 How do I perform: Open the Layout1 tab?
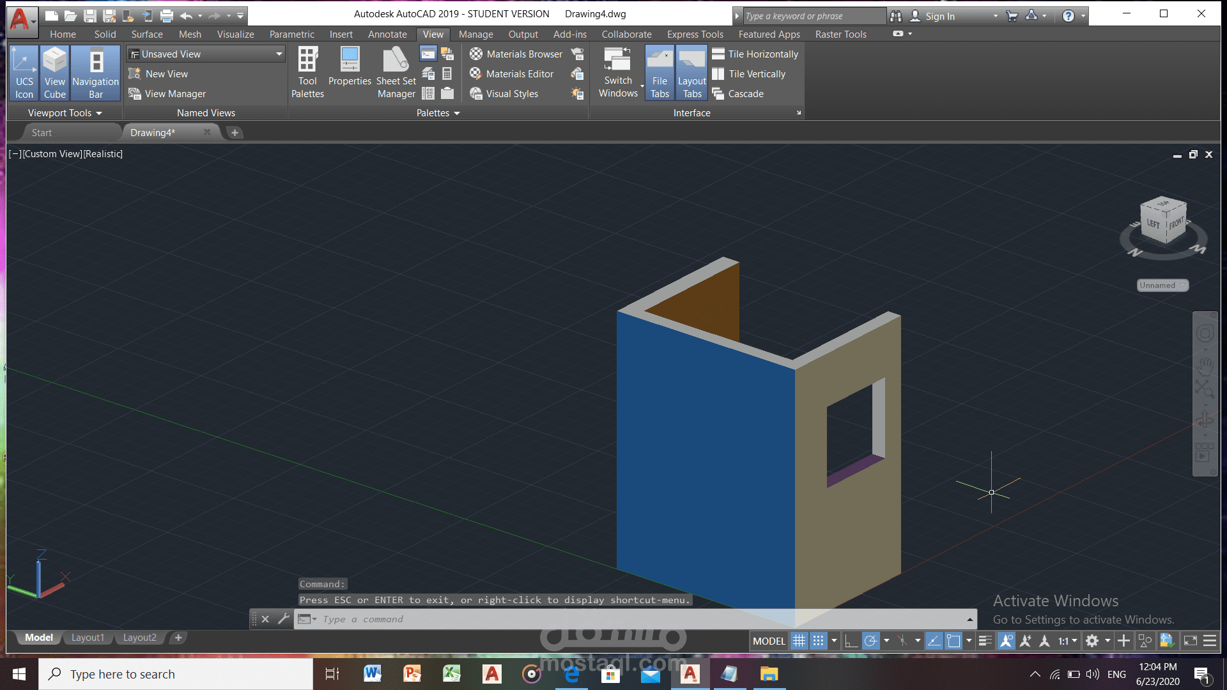[x=88, y=638]
